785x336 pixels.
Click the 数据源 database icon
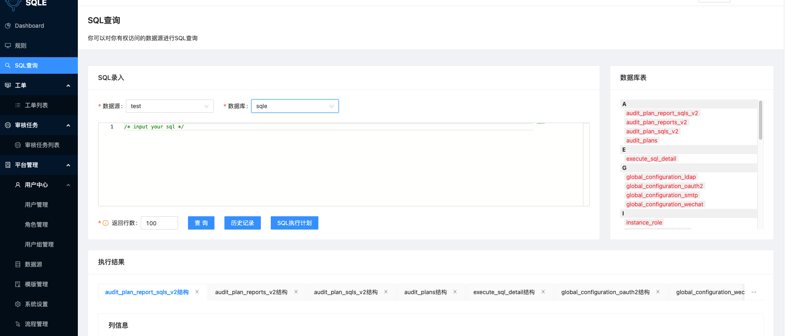point(18,264)
